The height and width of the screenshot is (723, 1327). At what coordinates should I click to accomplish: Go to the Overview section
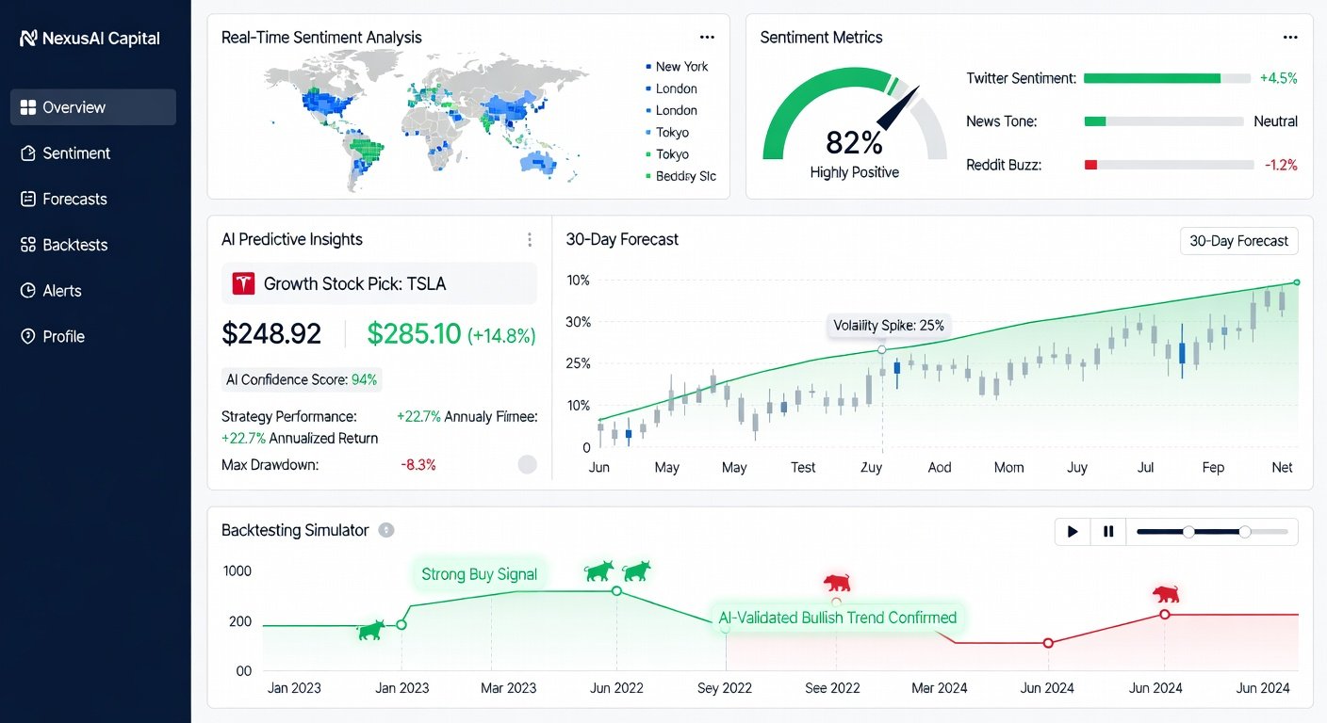[x=92, y=107]
